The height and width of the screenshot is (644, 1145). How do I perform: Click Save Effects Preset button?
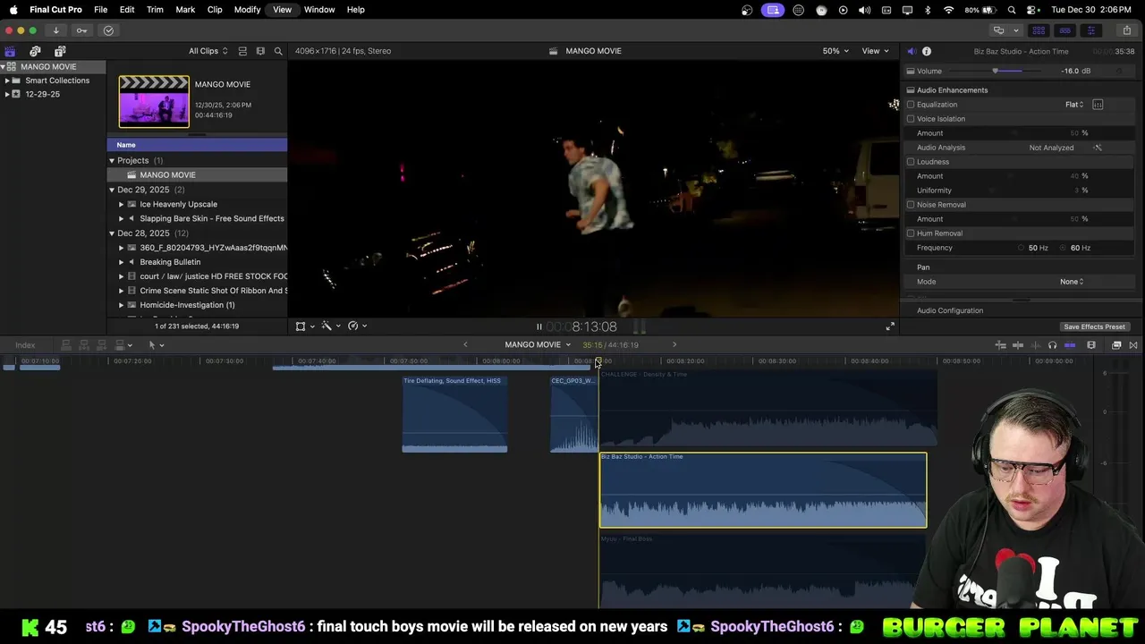click(x=1094, y=326)
